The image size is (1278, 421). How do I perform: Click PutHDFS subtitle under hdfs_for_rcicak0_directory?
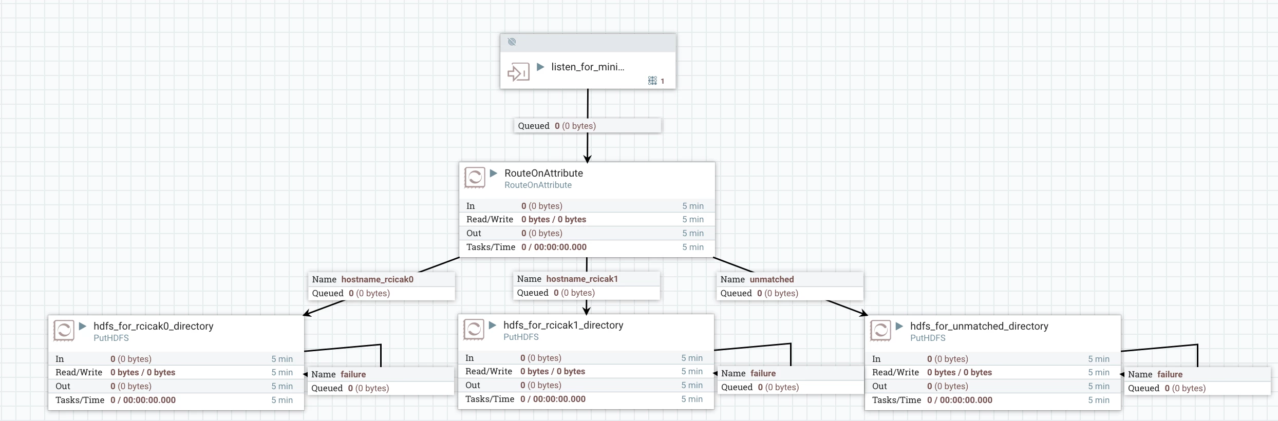pyautogui.click(x=111, y=338)
